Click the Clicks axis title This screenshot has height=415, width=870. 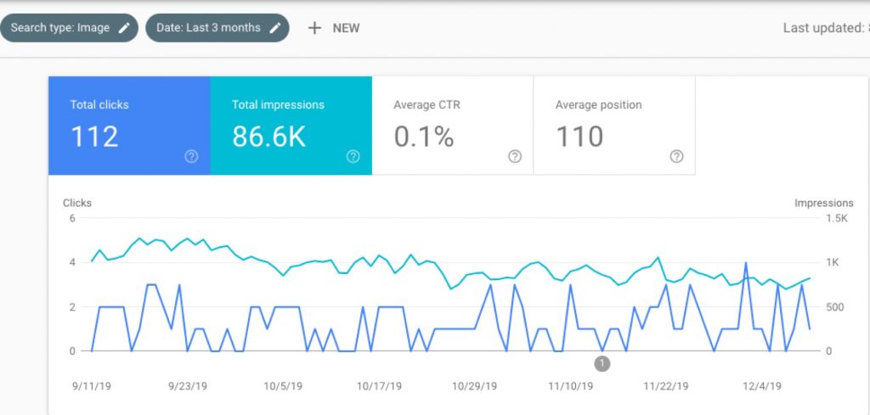(77, 203)
